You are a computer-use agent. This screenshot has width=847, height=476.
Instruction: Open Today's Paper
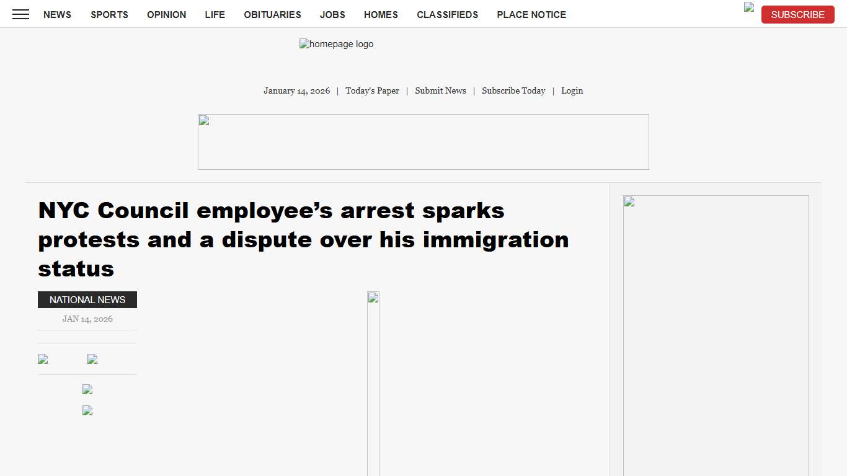click(372, 90)
